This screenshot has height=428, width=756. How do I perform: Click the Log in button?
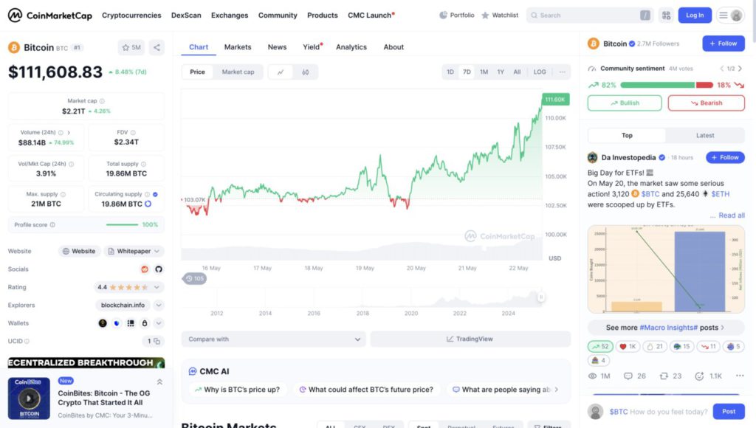point(695,15)
